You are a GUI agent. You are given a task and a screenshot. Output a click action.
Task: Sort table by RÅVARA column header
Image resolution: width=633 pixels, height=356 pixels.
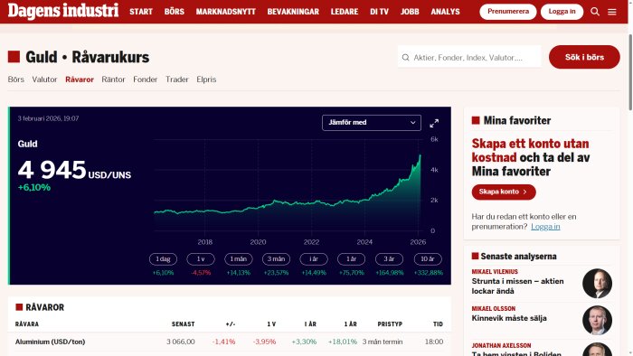(27, 324)
